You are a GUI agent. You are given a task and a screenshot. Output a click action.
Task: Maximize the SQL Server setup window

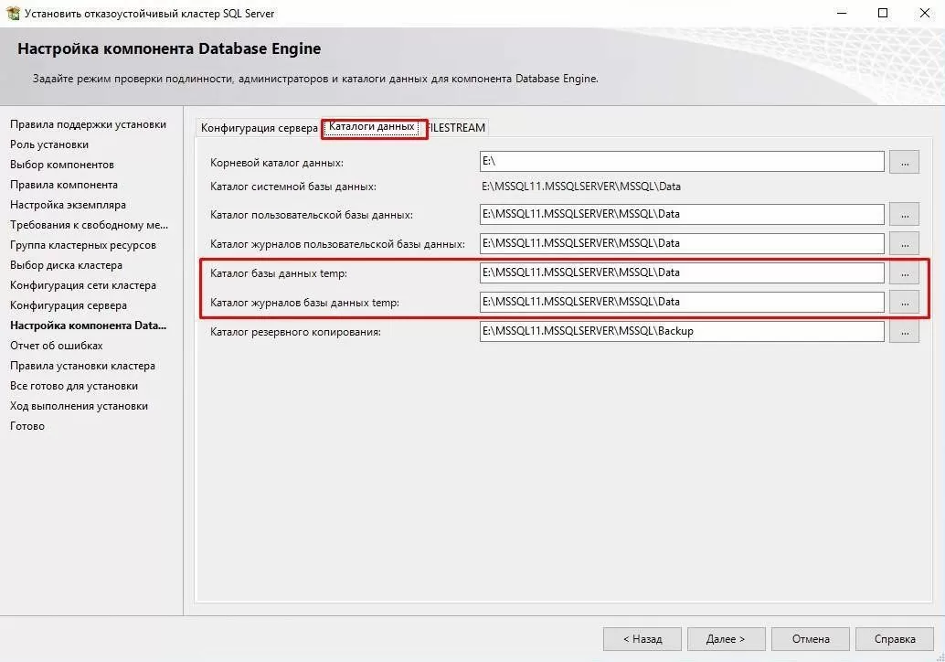pyautogui.click(x=883, y=13)
